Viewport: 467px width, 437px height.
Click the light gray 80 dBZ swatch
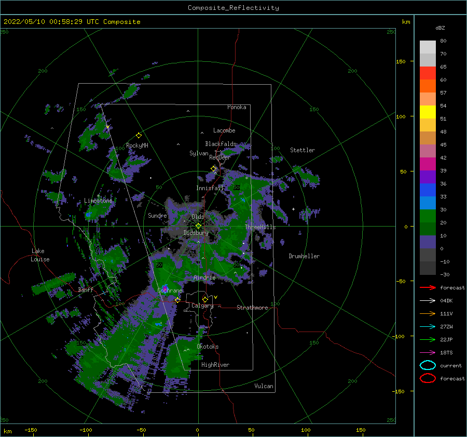pos(428,47)
